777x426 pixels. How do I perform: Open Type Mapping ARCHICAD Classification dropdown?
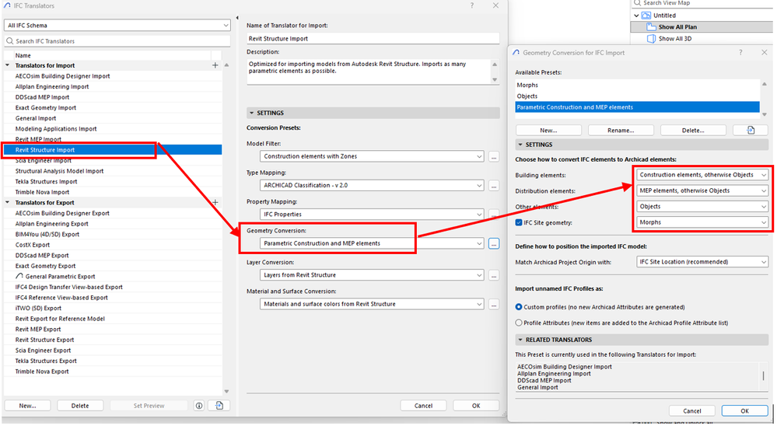(372, 186)
